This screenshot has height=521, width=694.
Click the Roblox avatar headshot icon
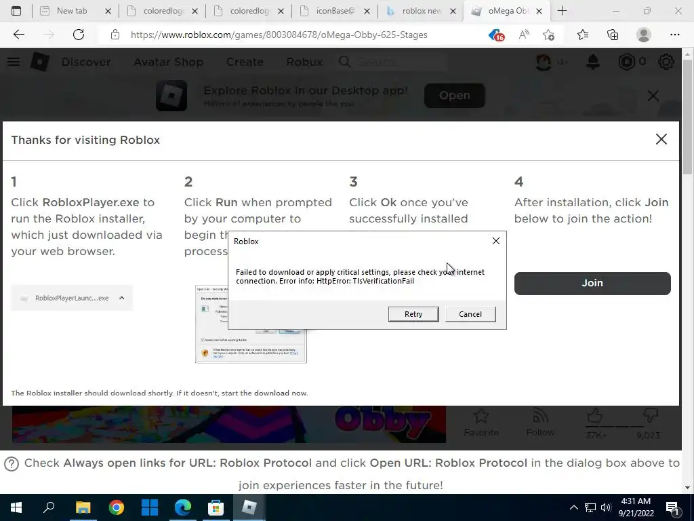tap(544, 62)
